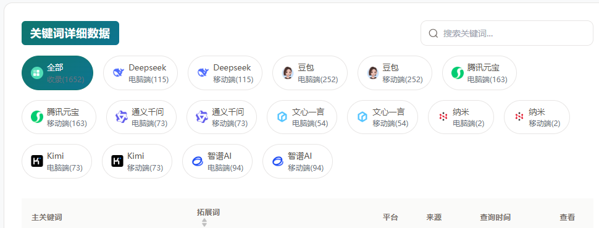Viewport: 599px width, 228px height.
Task: Click the Deepseek whale icon for 移动端
Action: tap(203, 73)
